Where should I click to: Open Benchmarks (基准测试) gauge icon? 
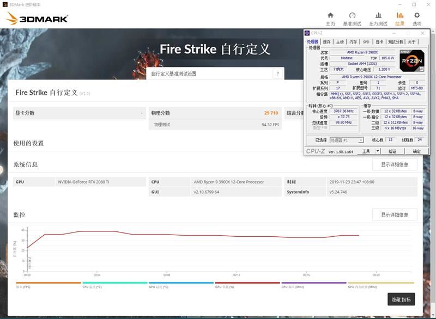click(x=352, y=15)
